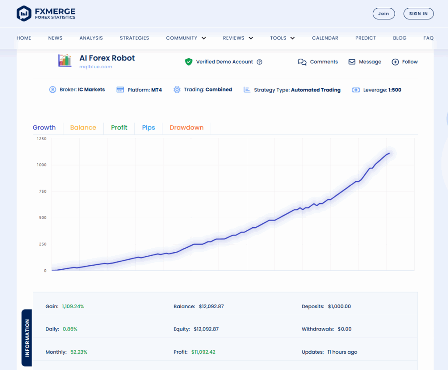Image resolution: width=448 pixels, height=370 pixels.
Task: Click the 1000 y-axis label
Action: [42, 165]
